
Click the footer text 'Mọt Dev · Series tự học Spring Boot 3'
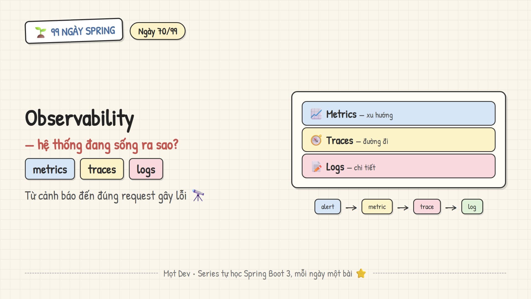click(227, 274)
